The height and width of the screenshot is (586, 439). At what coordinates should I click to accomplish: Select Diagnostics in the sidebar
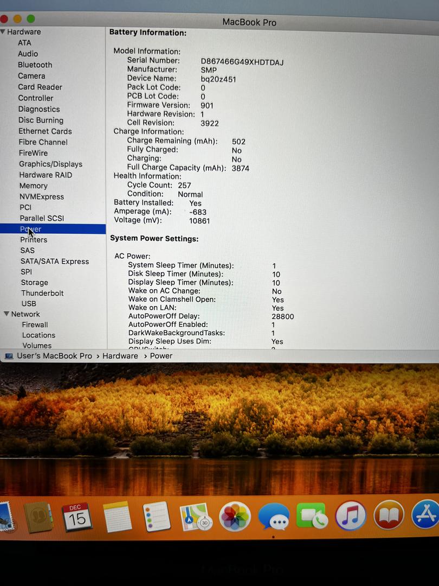pos(39,109)
